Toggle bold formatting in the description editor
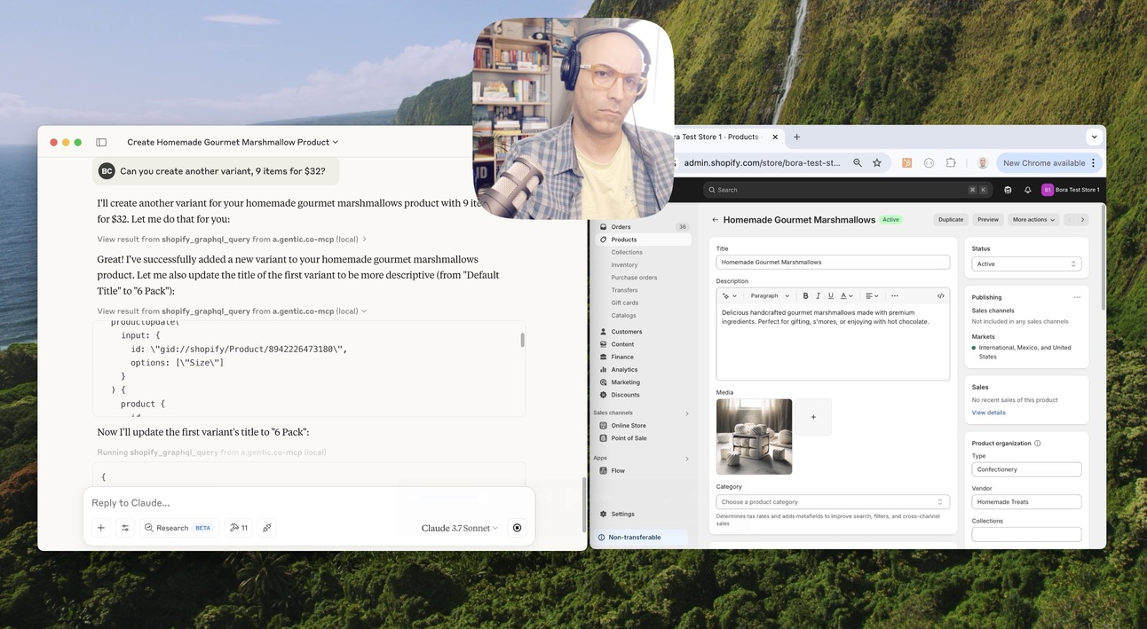This screenshot has width=1147, height=629. [804, 295]
